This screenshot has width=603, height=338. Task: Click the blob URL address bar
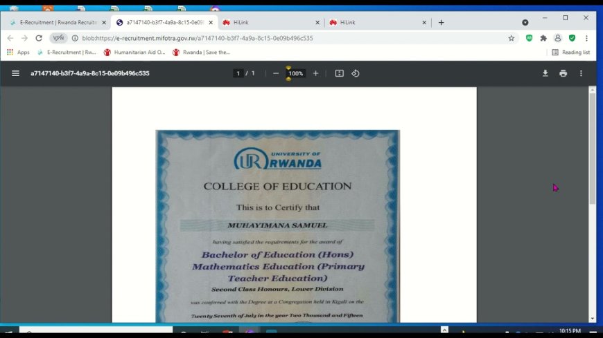(x=198, y=38)
